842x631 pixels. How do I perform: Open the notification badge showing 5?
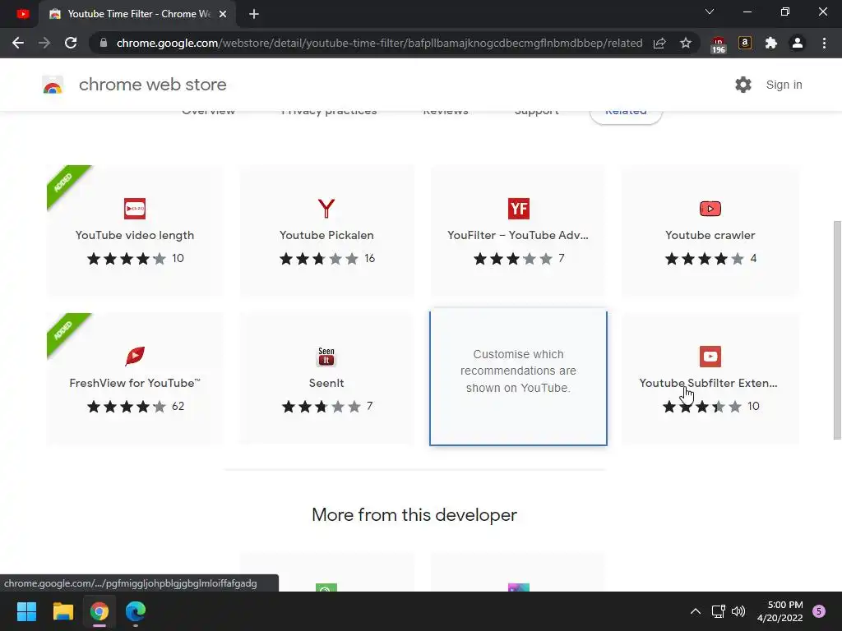coord(819,611)
